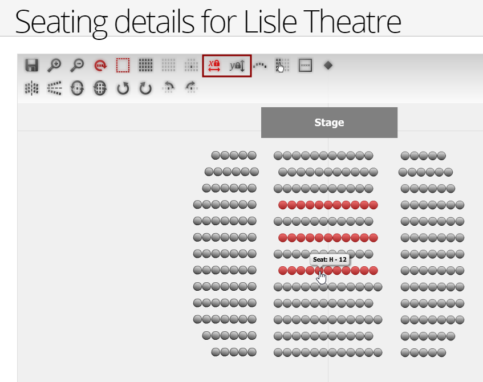The width and height of the screenshot is (483, 382).
Task: Click the light grey faded grid icon
Action: pos(168,66)
